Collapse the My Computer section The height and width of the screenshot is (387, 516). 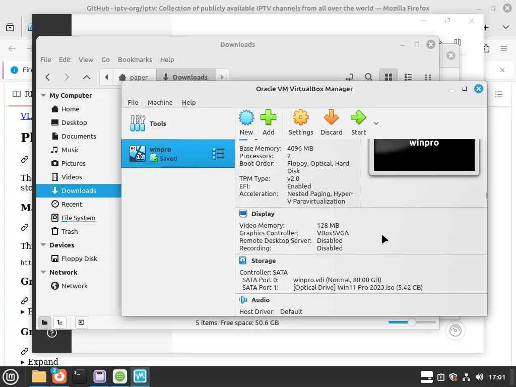pos(43,95)
